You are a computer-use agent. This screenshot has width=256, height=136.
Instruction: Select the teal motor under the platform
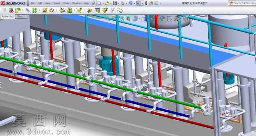pos(109,65)
